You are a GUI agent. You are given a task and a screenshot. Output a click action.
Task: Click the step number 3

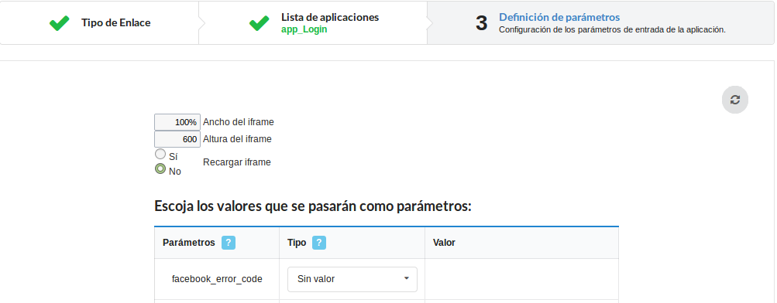tap(482, 23)
